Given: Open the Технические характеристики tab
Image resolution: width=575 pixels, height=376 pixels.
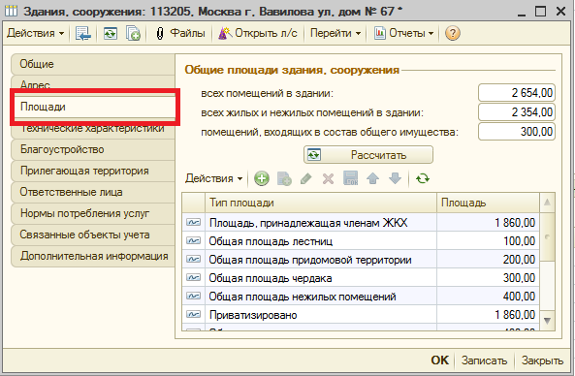Looking at the screenshot, I should (x=93, y=130).
